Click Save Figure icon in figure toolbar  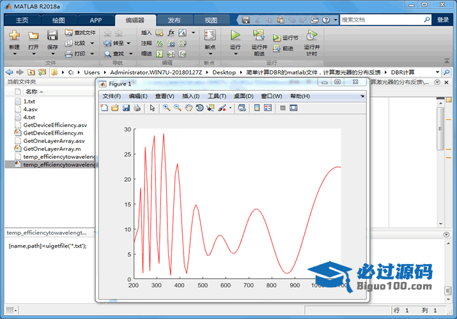(126, 108)
